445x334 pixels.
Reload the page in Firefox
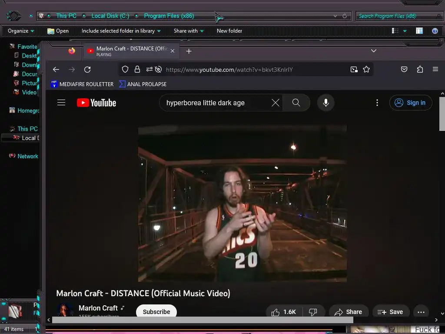[x=87, y=69]
